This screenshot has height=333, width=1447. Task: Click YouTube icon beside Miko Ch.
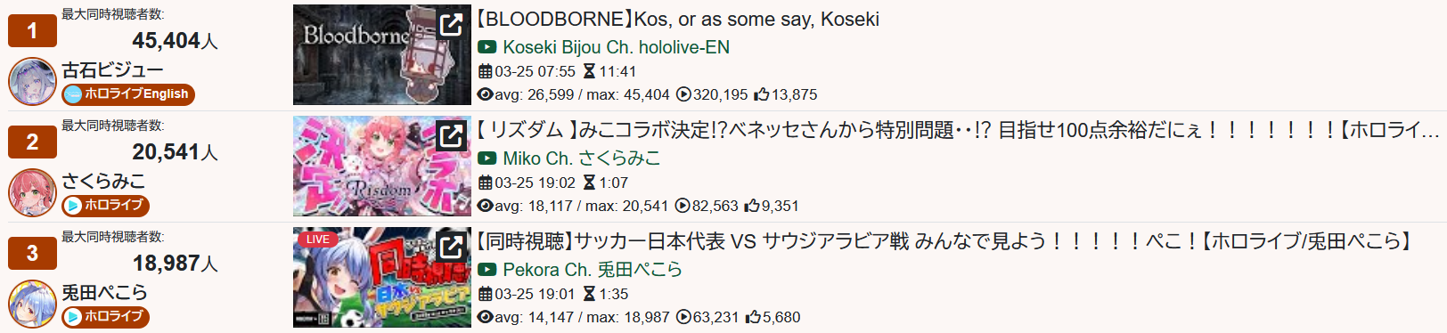486,158
